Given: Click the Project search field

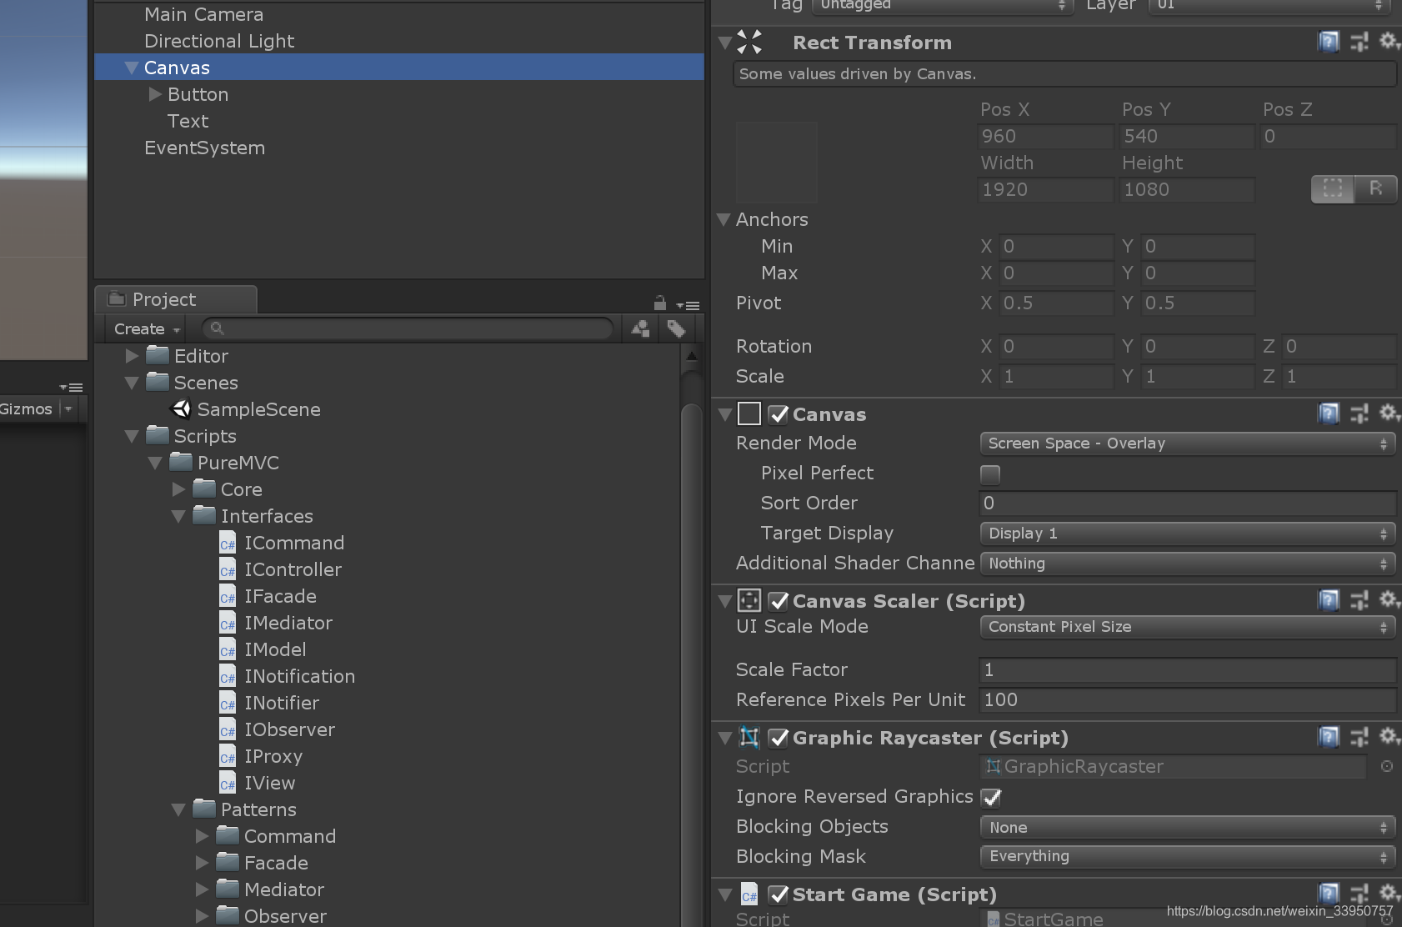Looking at the screenshot, I should coord(408,328).
